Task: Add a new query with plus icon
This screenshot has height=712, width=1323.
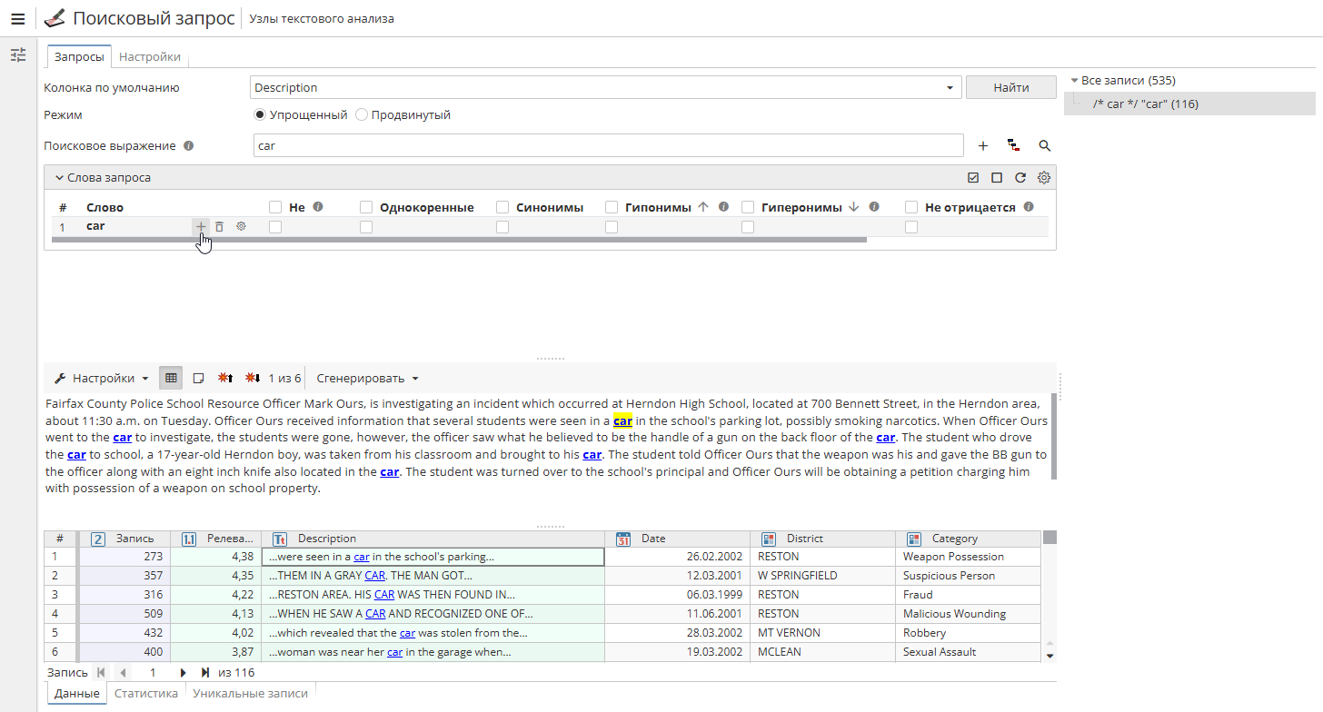Action: (983, 145)
